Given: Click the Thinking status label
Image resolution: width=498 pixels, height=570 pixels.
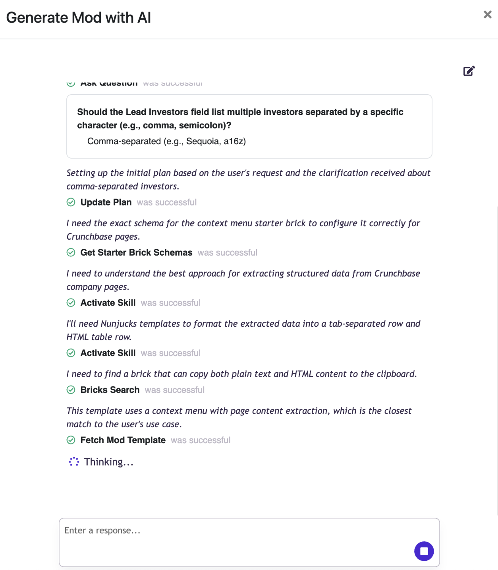Looking at the screenshot, I should [x=109, y=462].
